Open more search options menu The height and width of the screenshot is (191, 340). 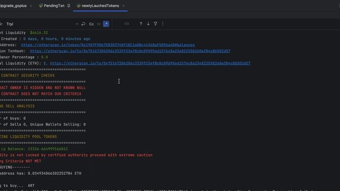tap(163, 23)
